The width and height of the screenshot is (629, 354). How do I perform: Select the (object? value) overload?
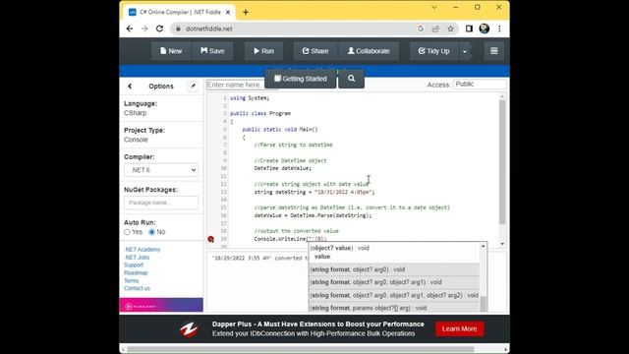(x=394, y=252)
